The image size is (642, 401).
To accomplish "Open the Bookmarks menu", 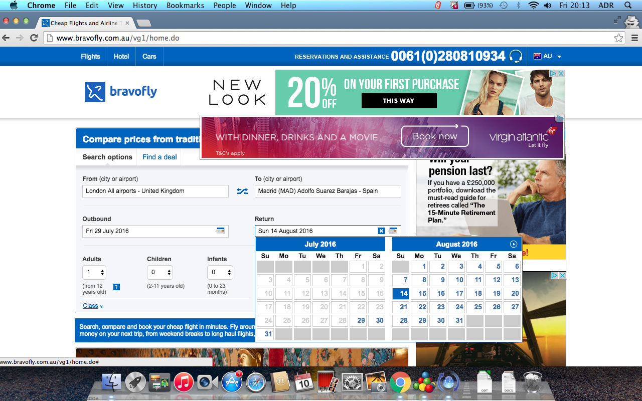I will tap(186, 6).
